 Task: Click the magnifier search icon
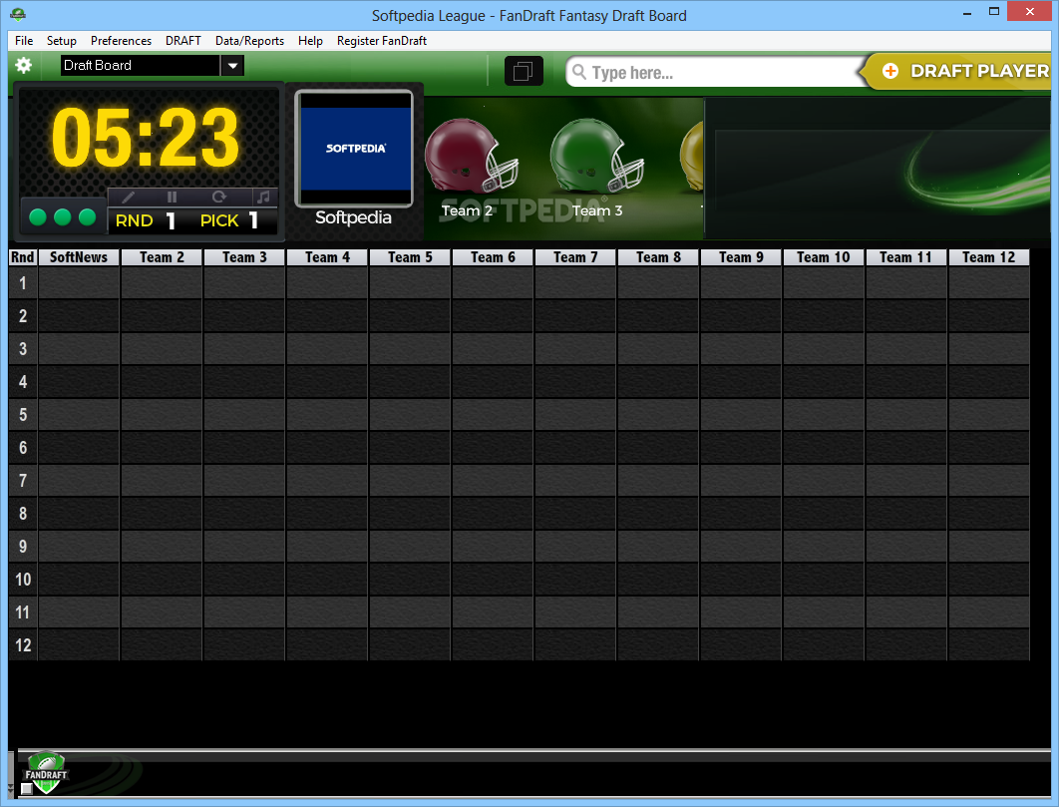tap(578, 71)
